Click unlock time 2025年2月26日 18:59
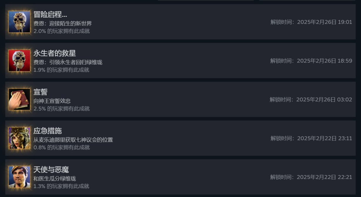 click(x=311, y=61)
